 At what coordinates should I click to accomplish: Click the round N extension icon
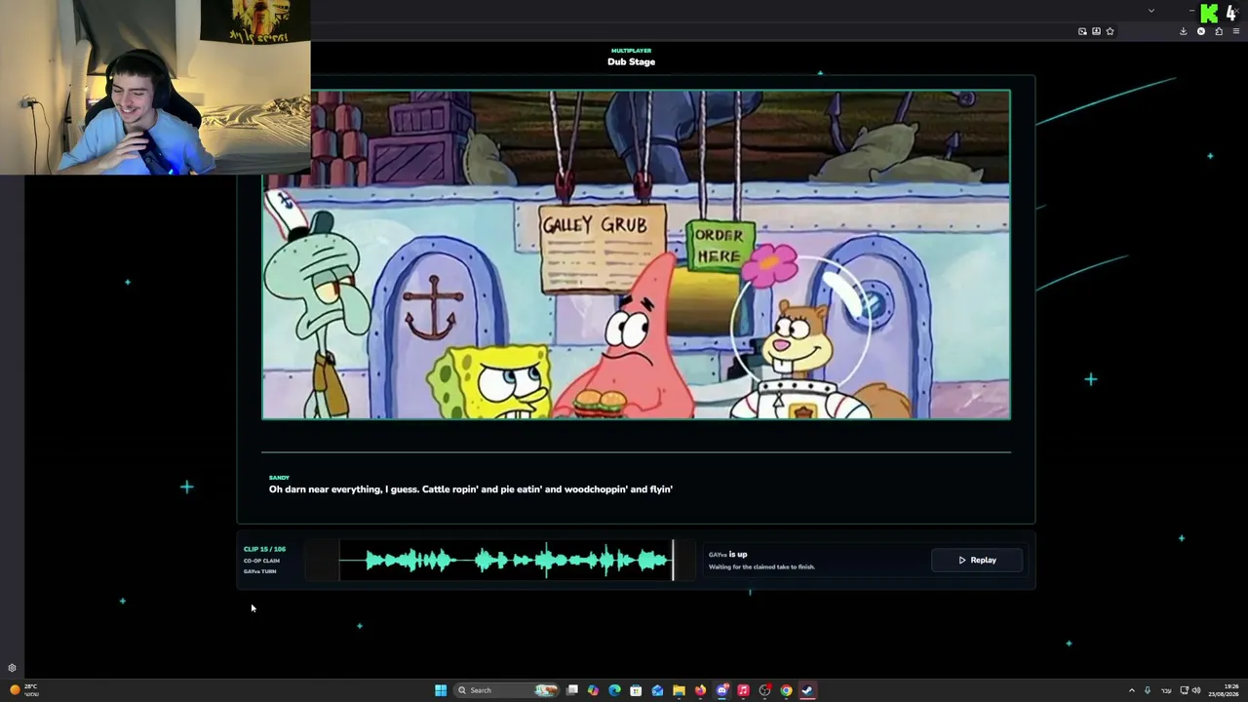(1201, 31)
